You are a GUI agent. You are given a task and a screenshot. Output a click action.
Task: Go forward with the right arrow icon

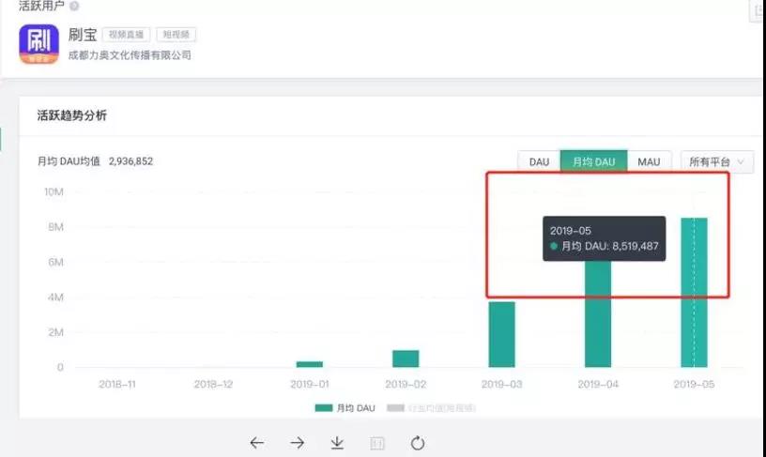point(297,443)
